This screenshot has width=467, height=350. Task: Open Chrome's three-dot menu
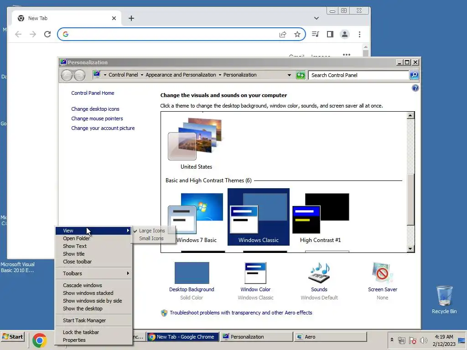359,34
